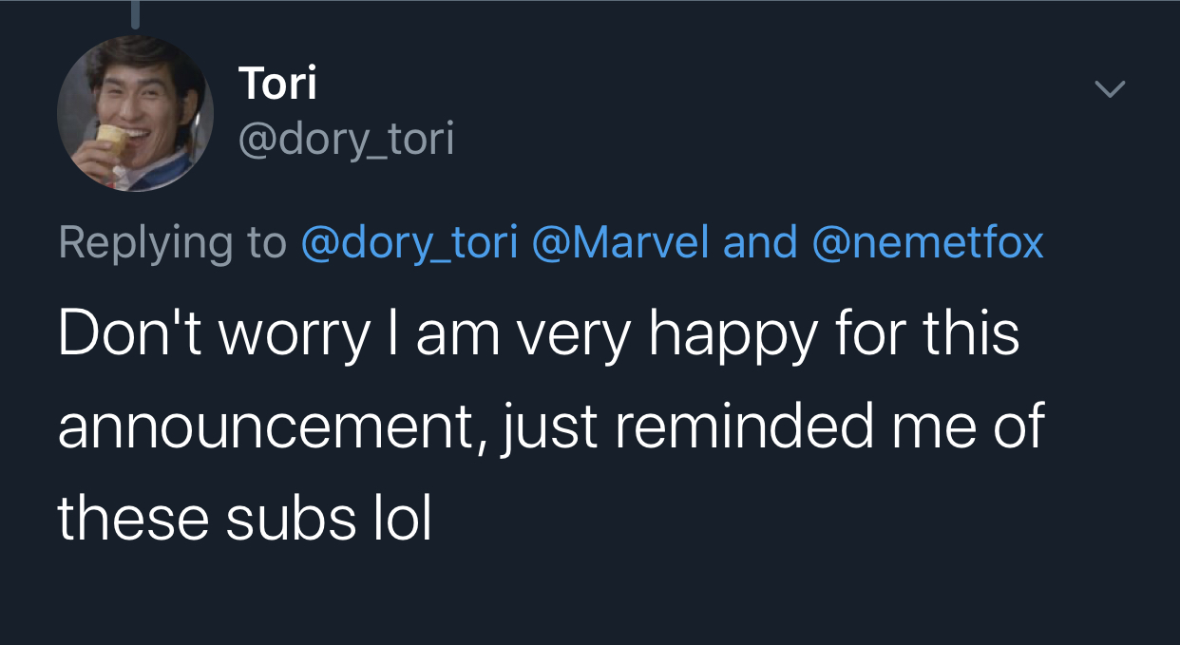Click the gray "Replying to" label
The image size is (1180, 645).
point(172,243)
